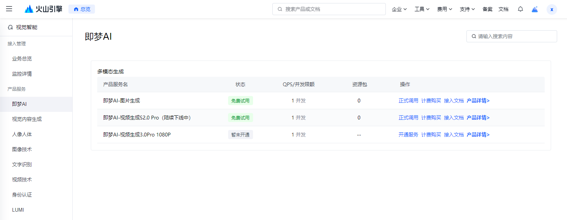Screen dimensions: 567x220
Task: Open the 备案 top menu item
Action: click(488, 9)
